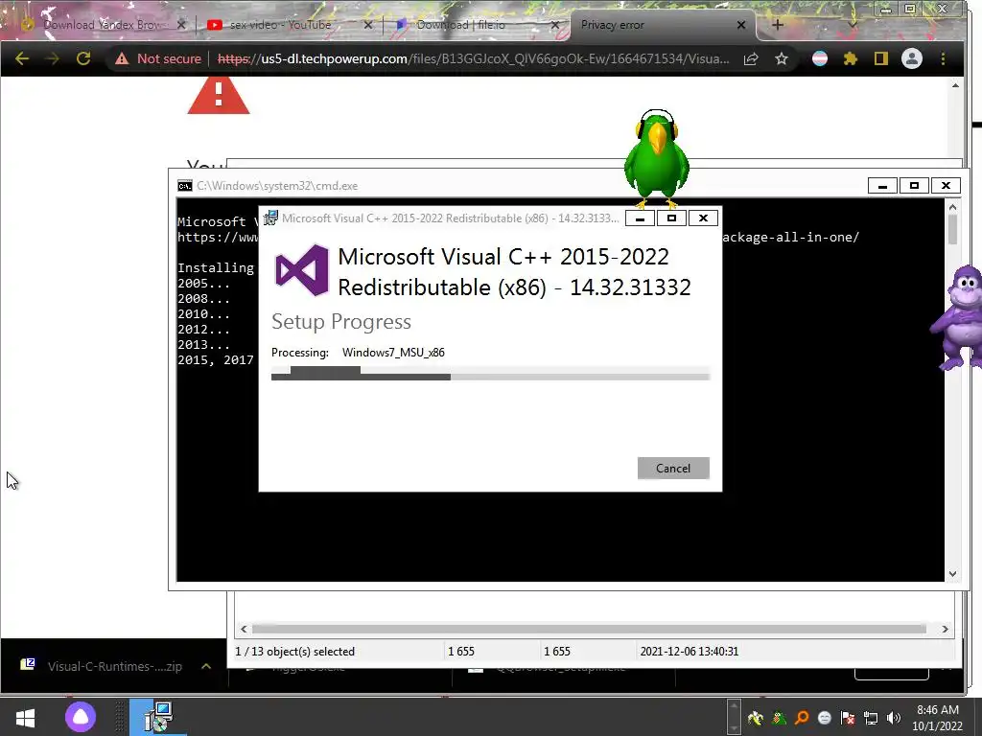Open the Not secure site warning
The width and height of the screenshot is (982, 736).
[158, 58]
